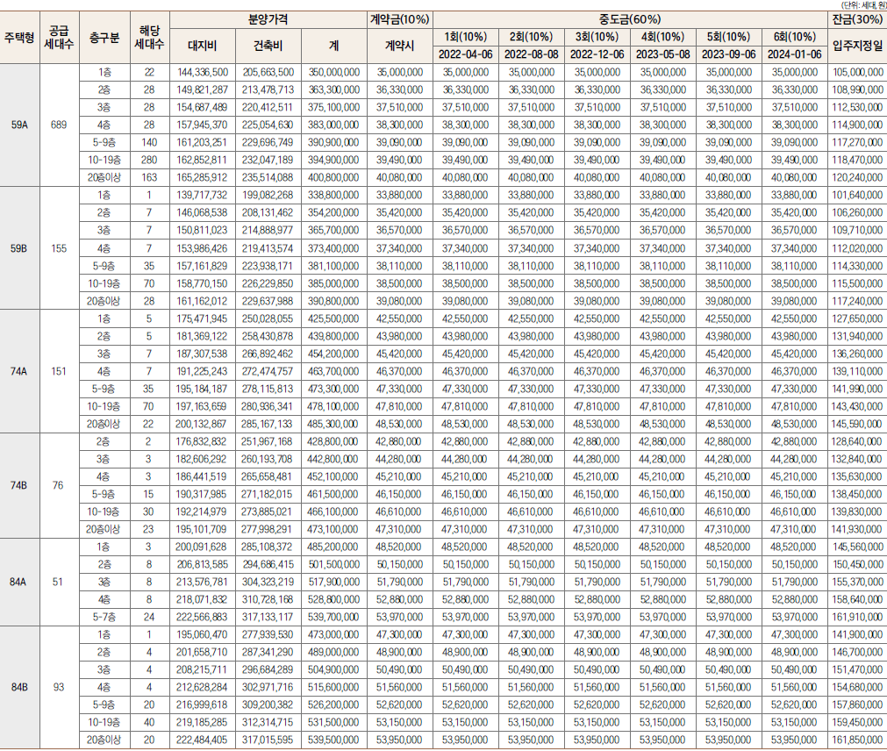Click the date 2022-12-06

tap(597, 55)
